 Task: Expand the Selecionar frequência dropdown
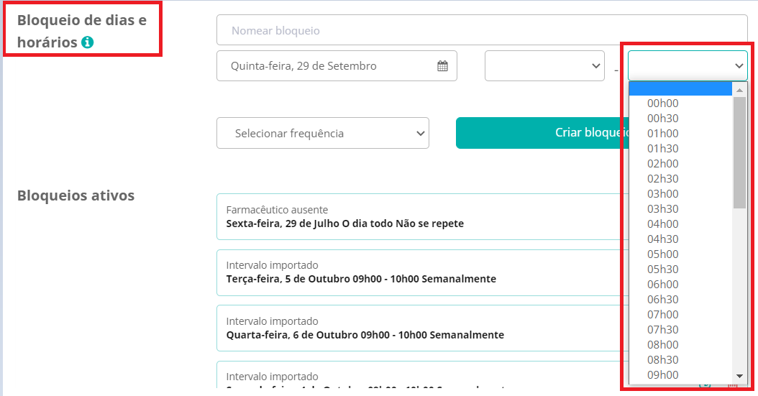tap(322, 134)
